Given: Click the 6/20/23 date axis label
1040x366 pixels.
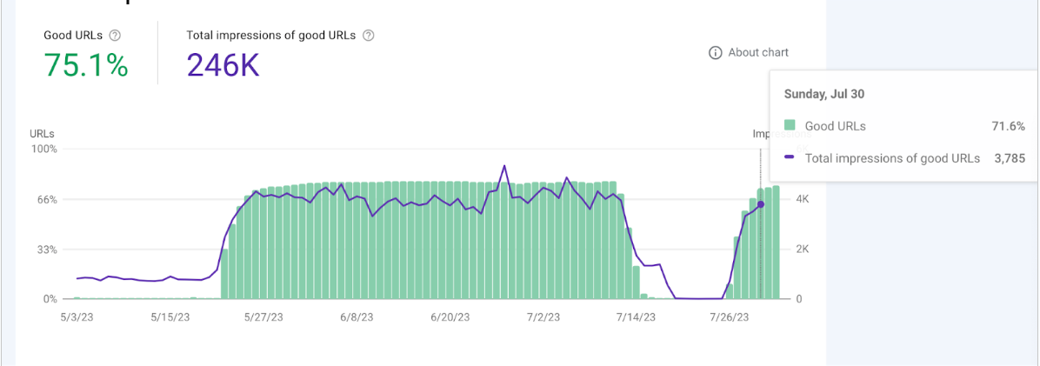Looking at the screenshot, I should click(x=450, y=317).
